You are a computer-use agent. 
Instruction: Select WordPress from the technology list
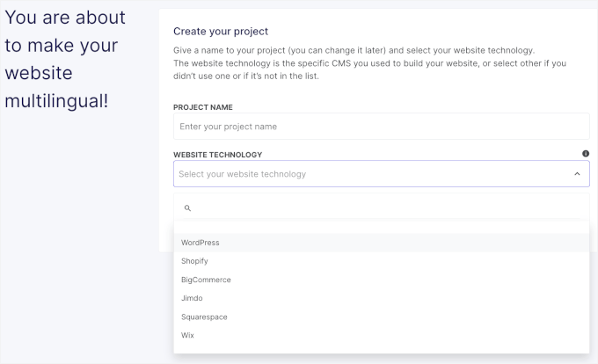tap(201, 243)
